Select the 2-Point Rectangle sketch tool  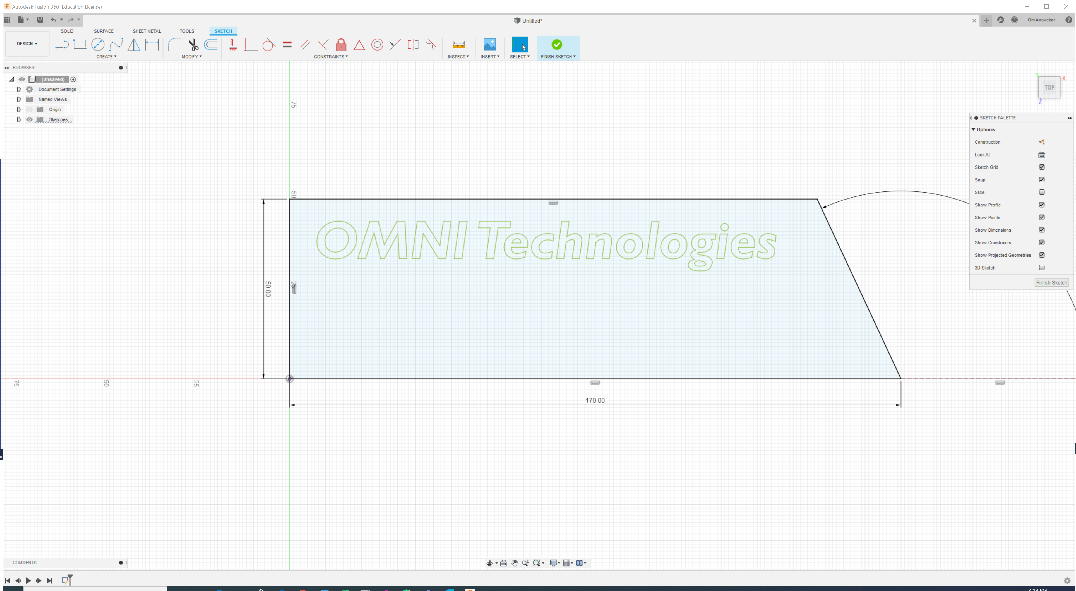click(x=79, y=44)
